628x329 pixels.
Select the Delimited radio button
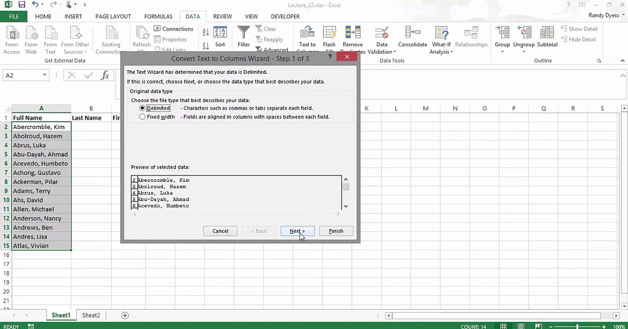click(142, 108)
